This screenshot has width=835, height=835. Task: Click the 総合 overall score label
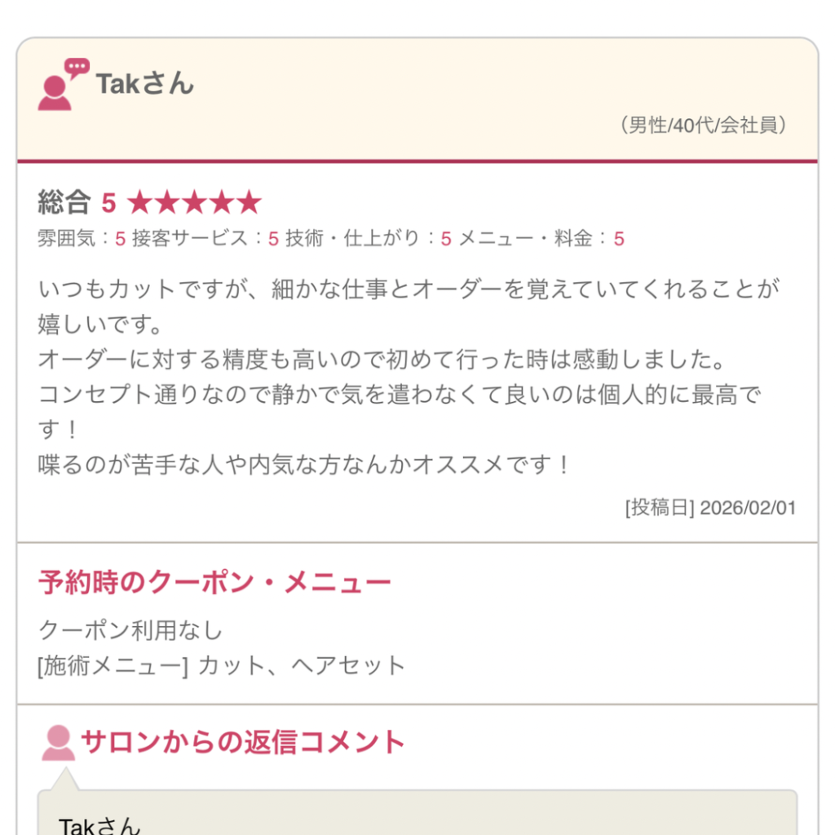coord(64,202)
